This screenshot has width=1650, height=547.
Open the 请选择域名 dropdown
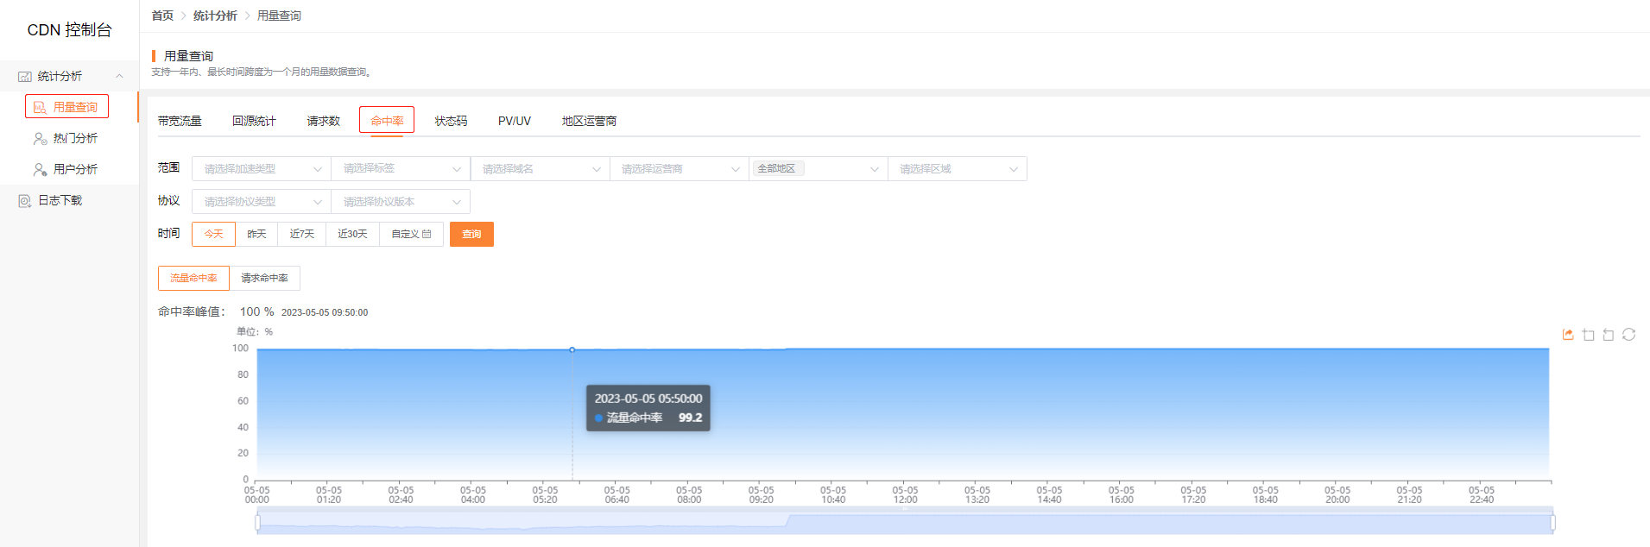tap(540, 169)
